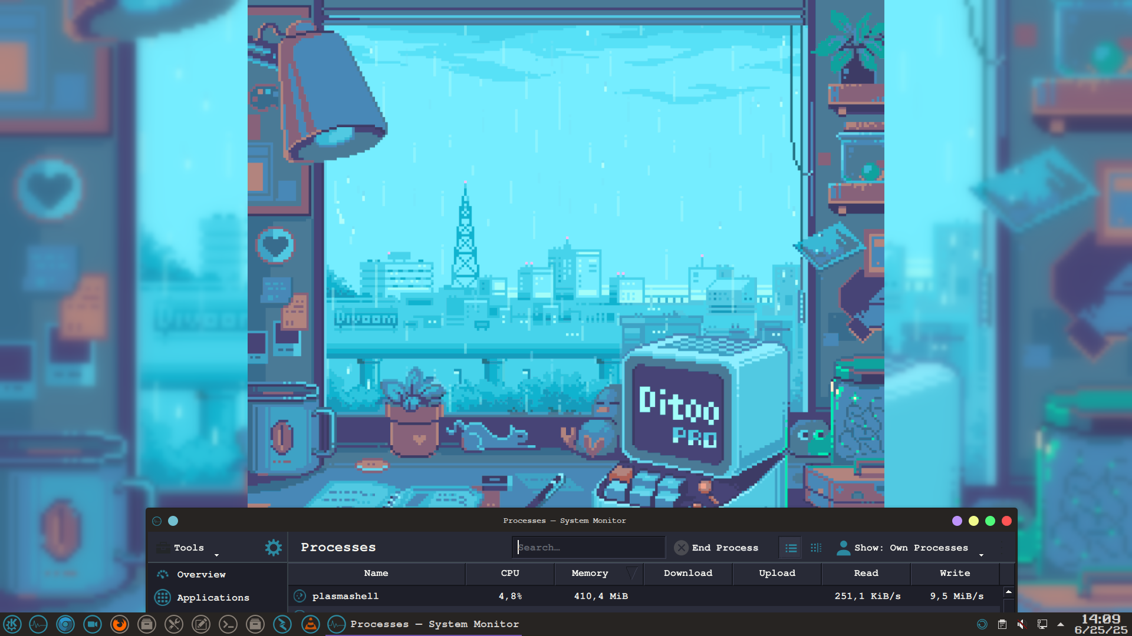Open the first file manager taskbar icon
This screenshot has width=1132, height=636.
(x=147, y=624)
